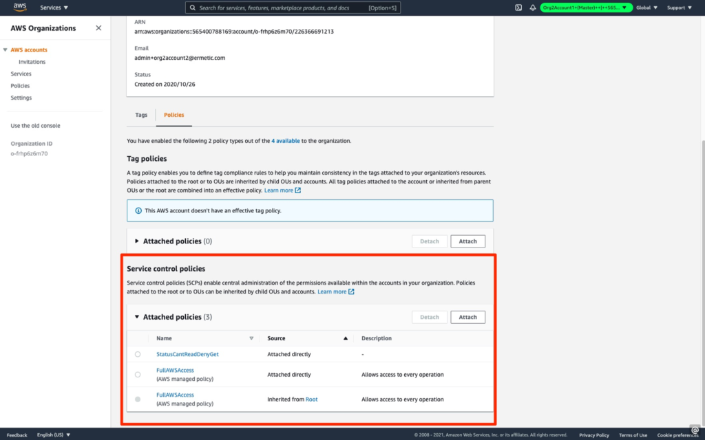
Task: Close the AWS Organizations side panel
Action: (98, 27)
